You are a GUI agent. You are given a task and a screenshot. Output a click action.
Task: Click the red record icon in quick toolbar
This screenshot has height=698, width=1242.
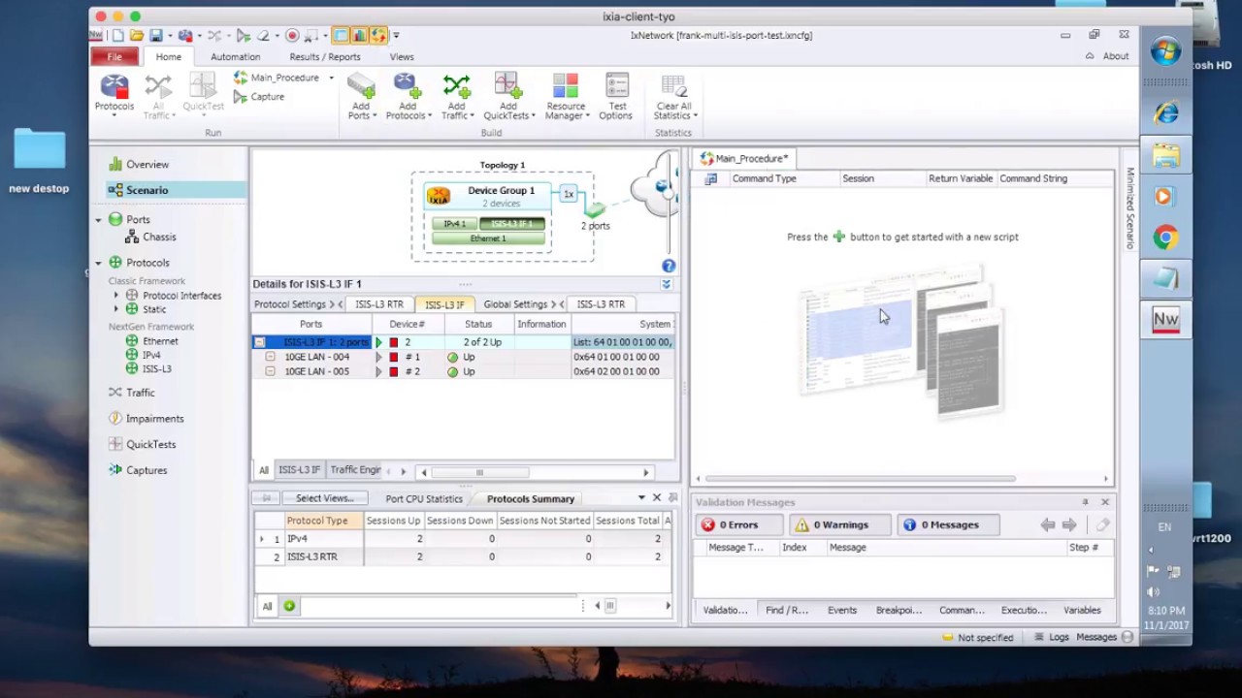(292, 36)
